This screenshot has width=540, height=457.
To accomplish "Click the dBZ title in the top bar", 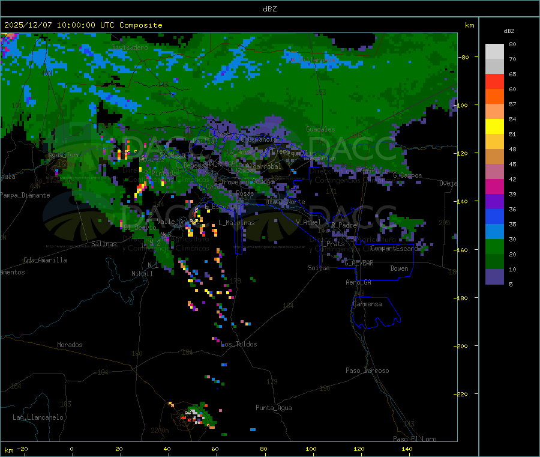I will [x=269, y=8].
